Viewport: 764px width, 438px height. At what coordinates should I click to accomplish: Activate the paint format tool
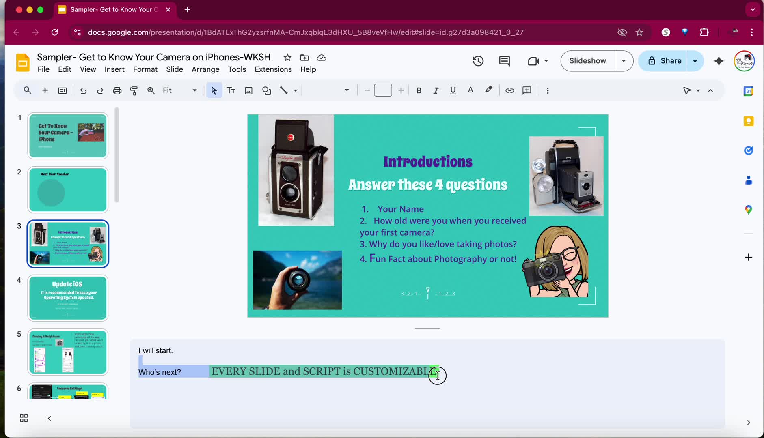(134, 90)
